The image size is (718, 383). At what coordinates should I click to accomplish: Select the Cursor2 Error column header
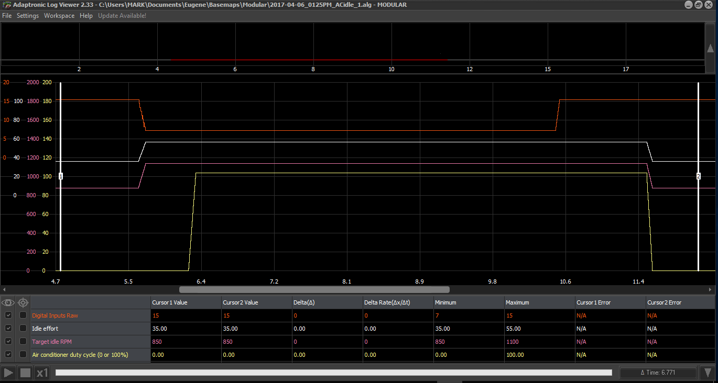[x=680, y=302]
